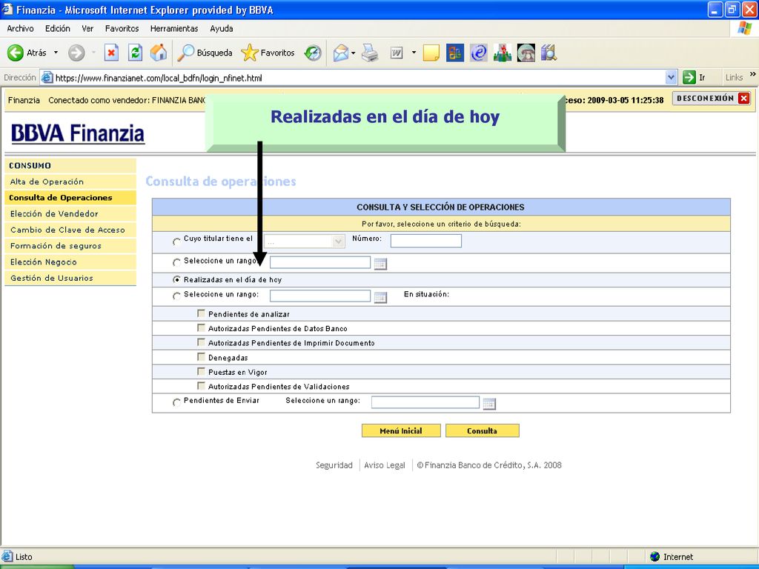Screen dimensions: 759x569
Task: Open 'Elección Negocio' sidebar item
Action: pyautogui.click(x=70, y=262)
